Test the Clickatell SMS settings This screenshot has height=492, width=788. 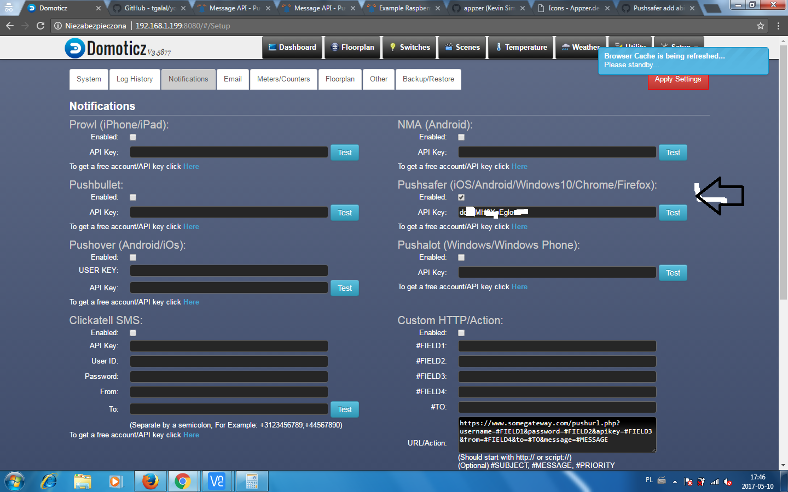click(345, 409)
